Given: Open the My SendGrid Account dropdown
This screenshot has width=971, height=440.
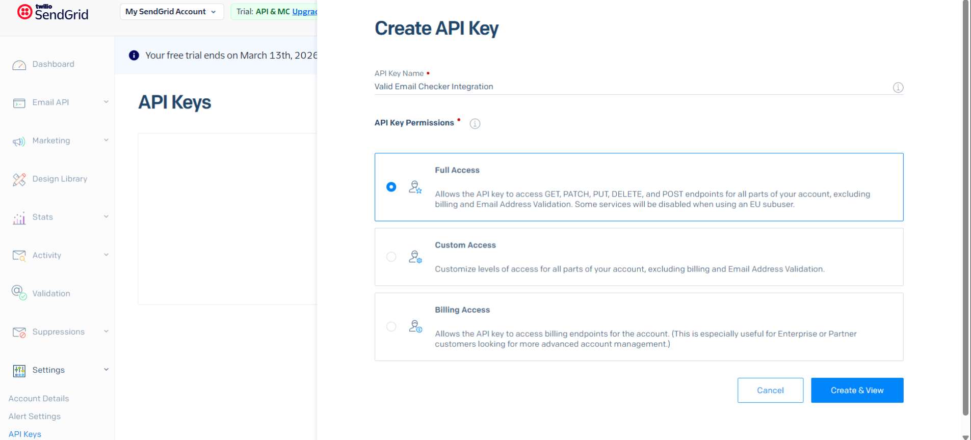Looking at the screenshot, I should pyautogui.click(x=172, y=12).
